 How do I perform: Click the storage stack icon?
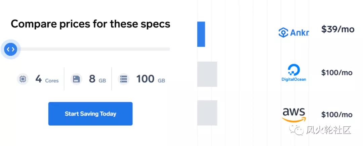point(124,79)
